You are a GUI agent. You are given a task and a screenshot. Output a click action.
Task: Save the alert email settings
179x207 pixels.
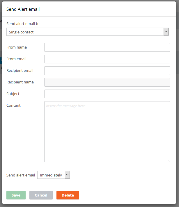click(16, 195)
